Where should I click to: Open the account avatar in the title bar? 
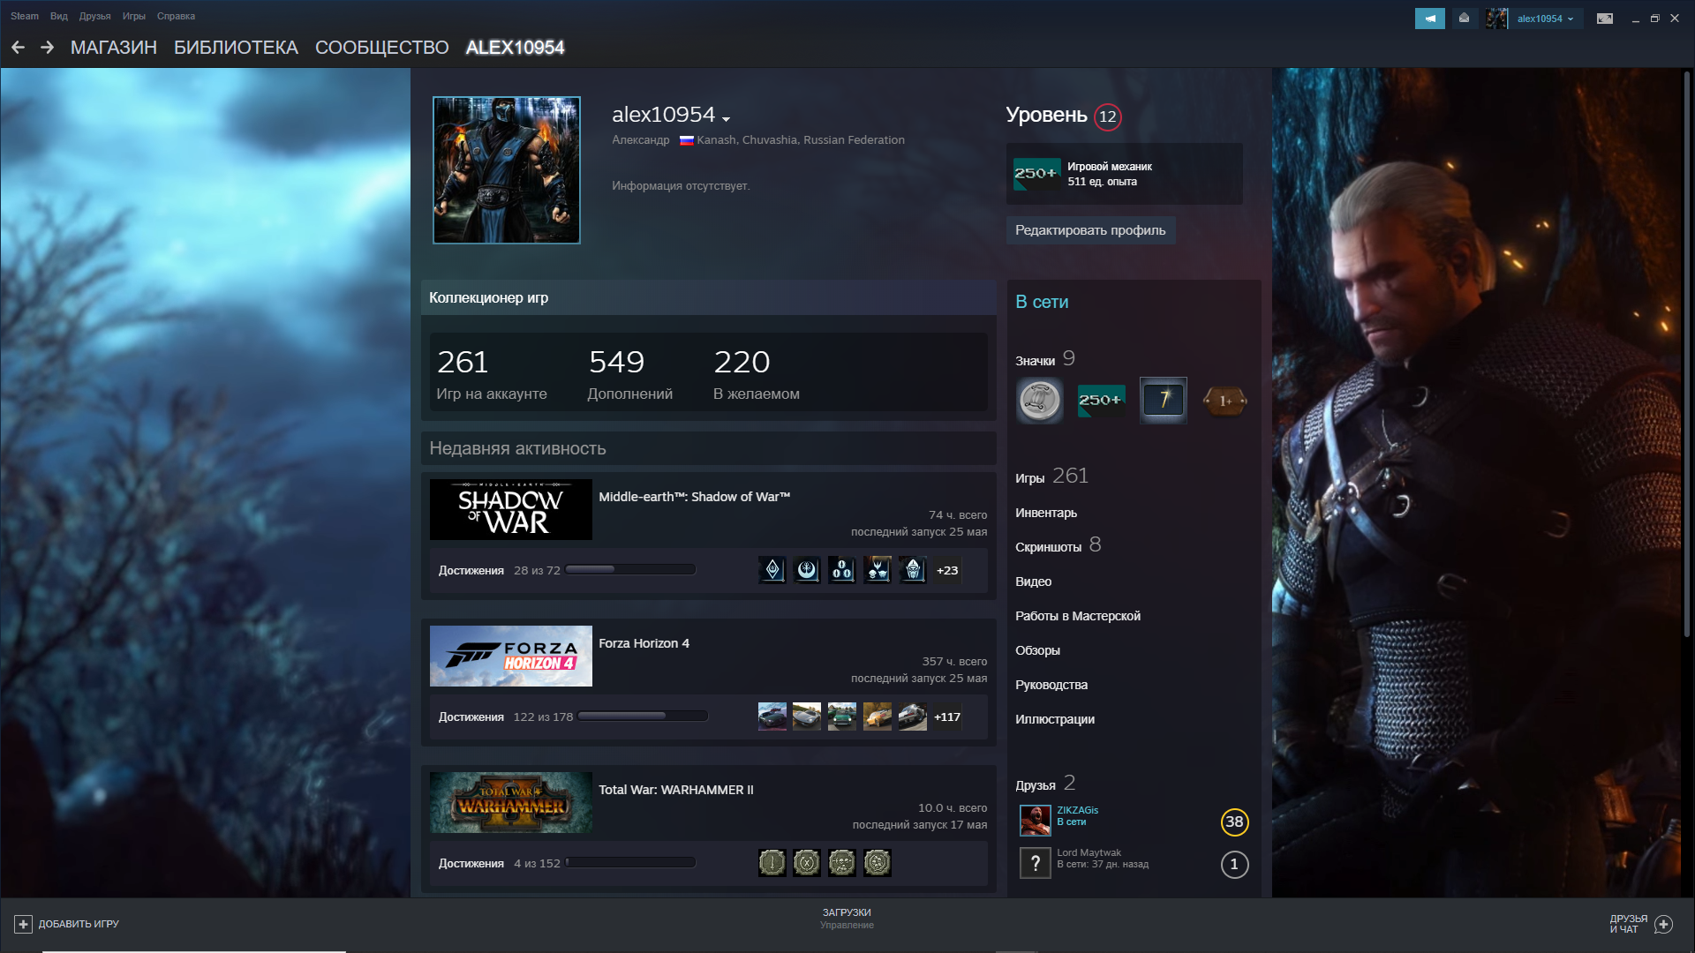[x=1496, y=19]
